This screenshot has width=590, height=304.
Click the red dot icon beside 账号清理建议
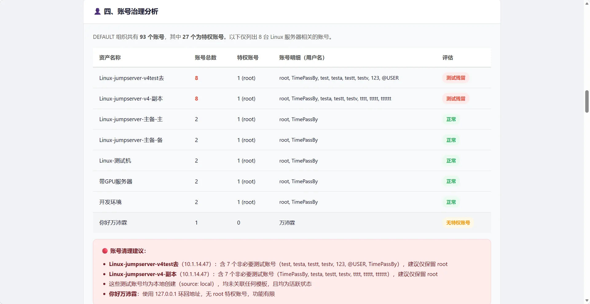[x=105, y=251]
